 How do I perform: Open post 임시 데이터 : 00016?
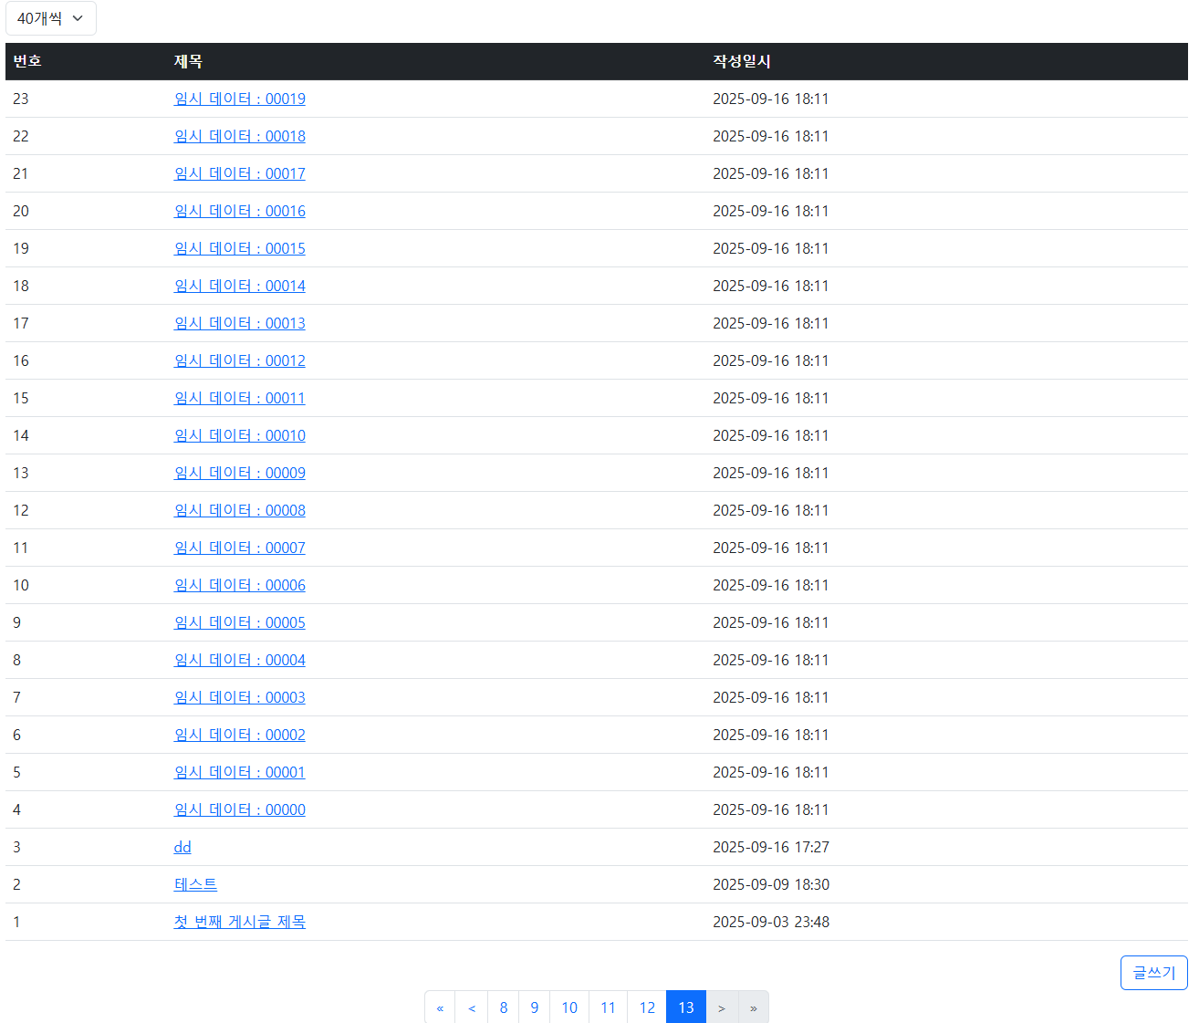click(240, 211)
